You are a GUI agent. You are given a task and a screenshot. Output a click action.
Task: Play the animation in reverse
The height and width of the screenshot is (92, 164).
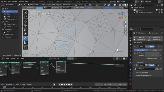64,85
